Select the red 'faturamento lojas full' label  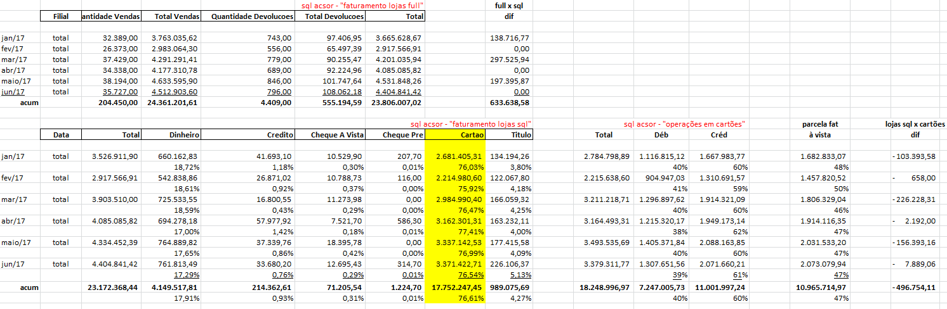pos(363,6)
